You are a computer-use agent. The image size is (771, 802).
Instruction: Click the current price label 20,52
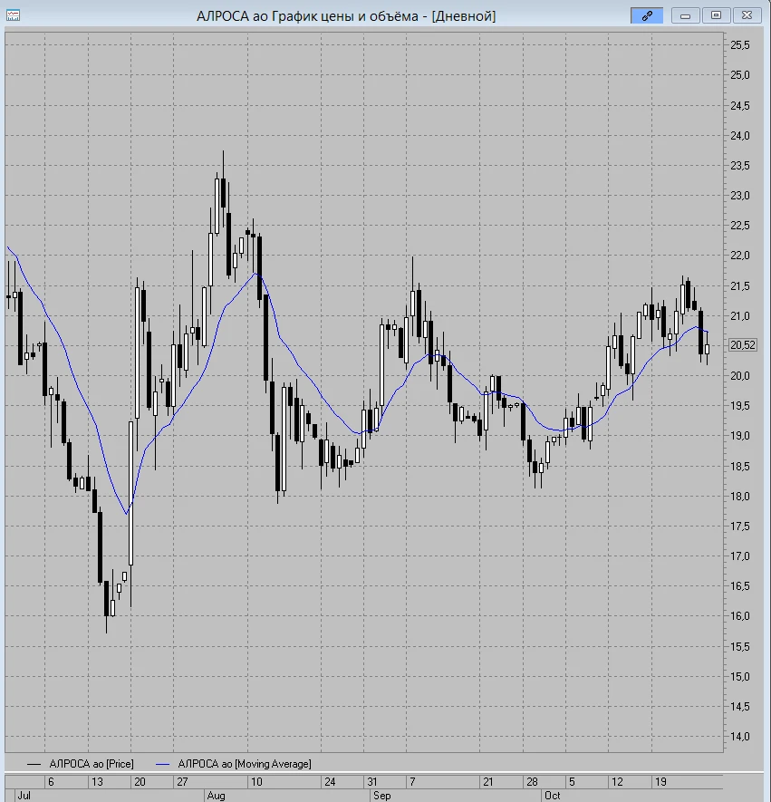tap(742, 345)
